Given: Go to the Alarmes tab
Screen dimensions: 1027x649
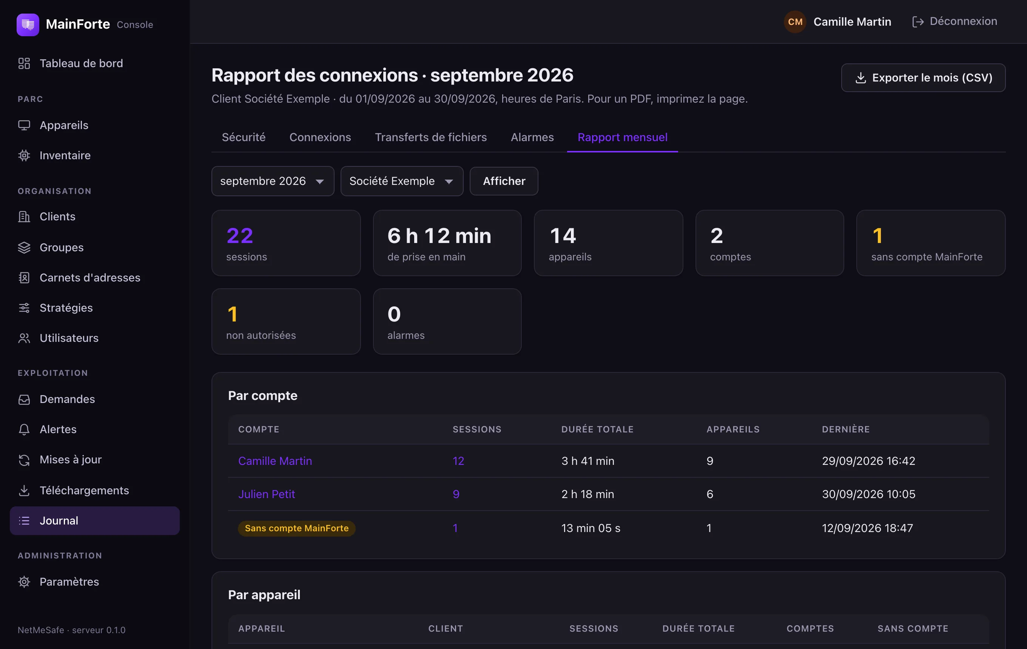Looking at the screenshot, I should (x=532, y=137).
